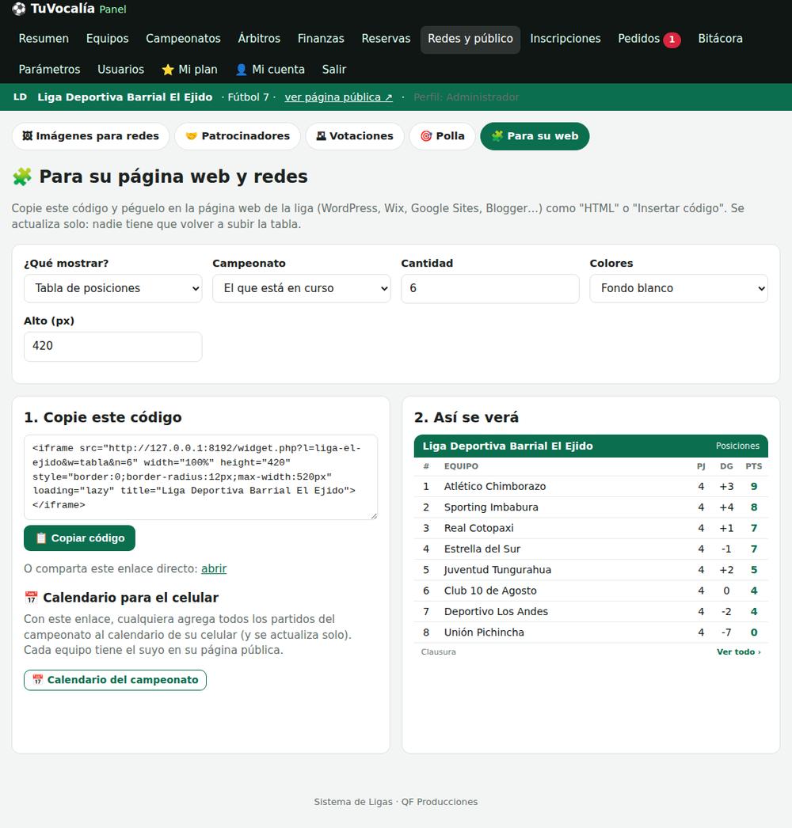792x828 pixels.
Task: Click the Calendario del campeonato button
Action: point(115,680)
